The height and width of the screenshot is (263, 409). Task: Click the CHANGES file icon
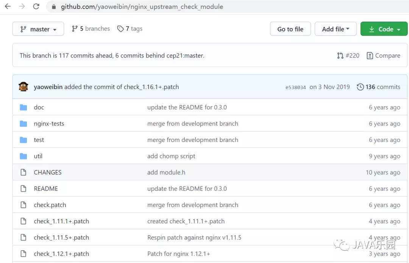(x=23, y=173)
